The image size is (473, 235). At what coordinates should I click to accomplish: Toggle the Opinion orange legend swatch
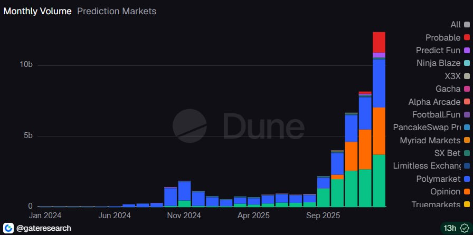tap(467, 192)
